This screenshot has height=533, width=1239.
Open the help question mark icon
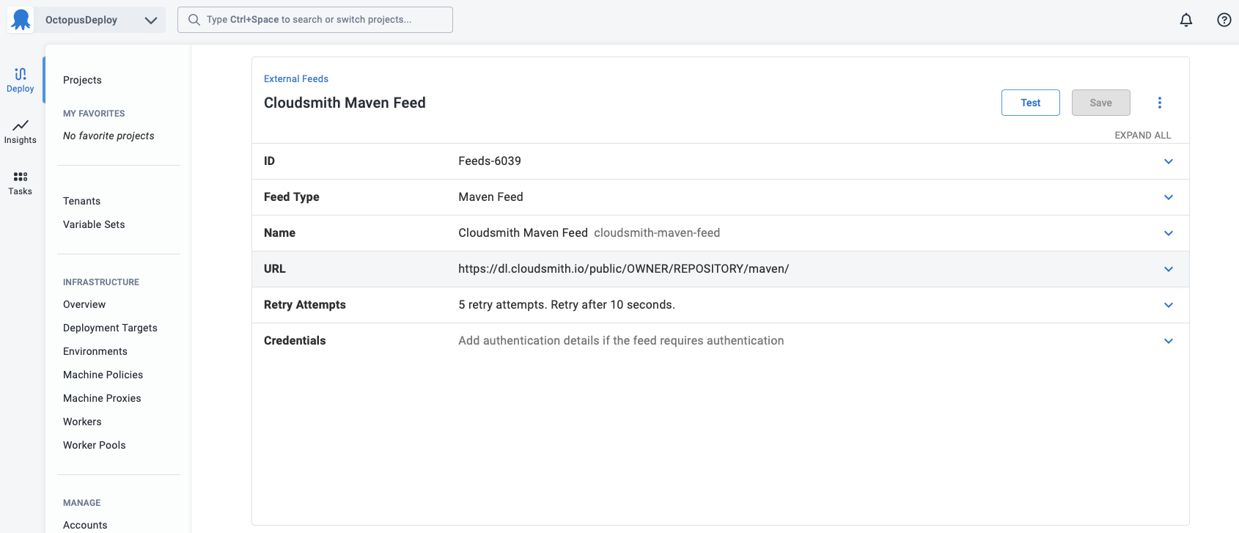(1224, 20)
